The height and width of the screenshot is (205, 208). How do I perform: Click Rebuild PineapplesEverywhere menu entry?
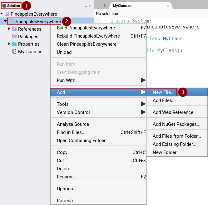coord(88,36)
